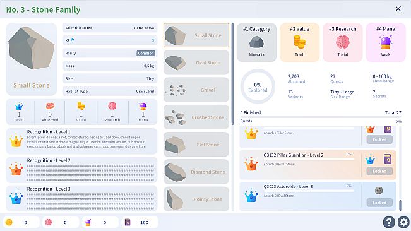Viewport: 411px width, 231px height.
Task: Select the #4 Mana Weak card
Action: pyautogui.click(x=386, y=42)
